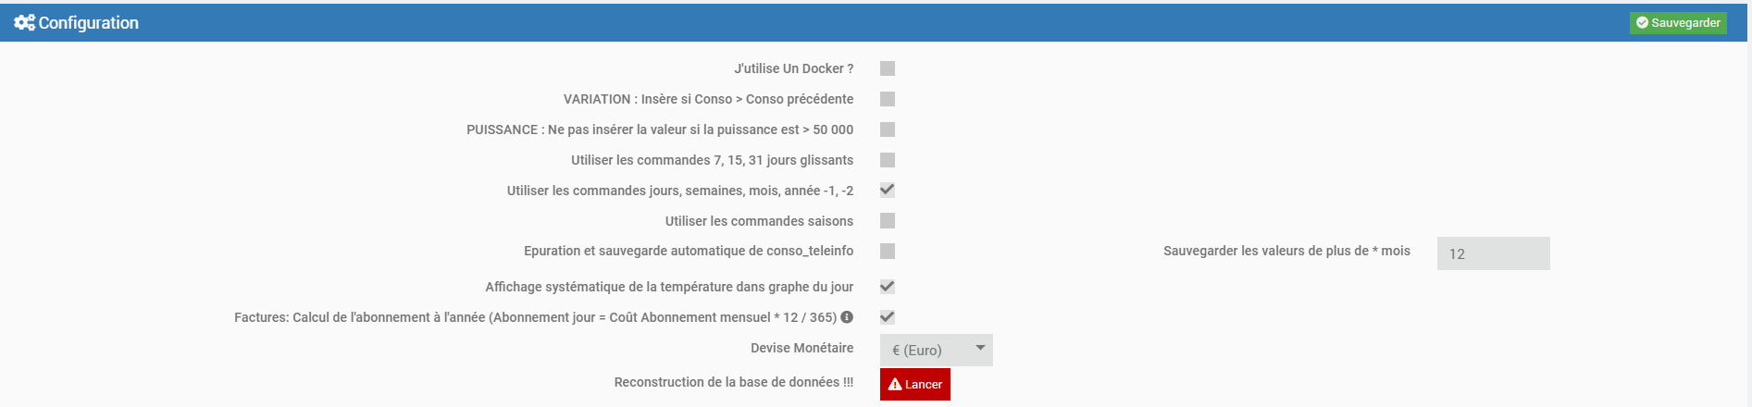The height and width of the screenshot is (407, 1752).
Task: Click the "Reconstruction de la base de données" label
Action: (x=733, y=382)
